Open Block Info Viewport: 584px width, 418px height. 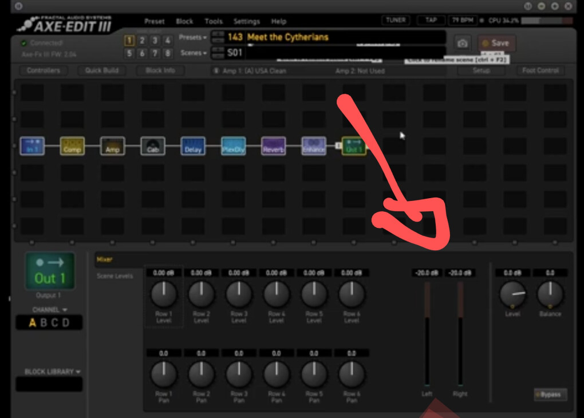tap(160, 70)
